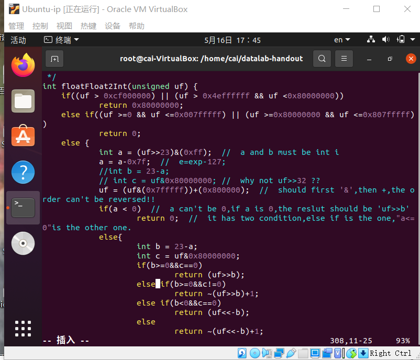Click 'return ~(uf<<-b)+1;' line
This screenshot has height=360, width=420.
coord(219,331)
